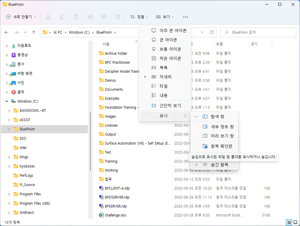
Task: Sort by the 이름 column header
Action: (106, 44)
